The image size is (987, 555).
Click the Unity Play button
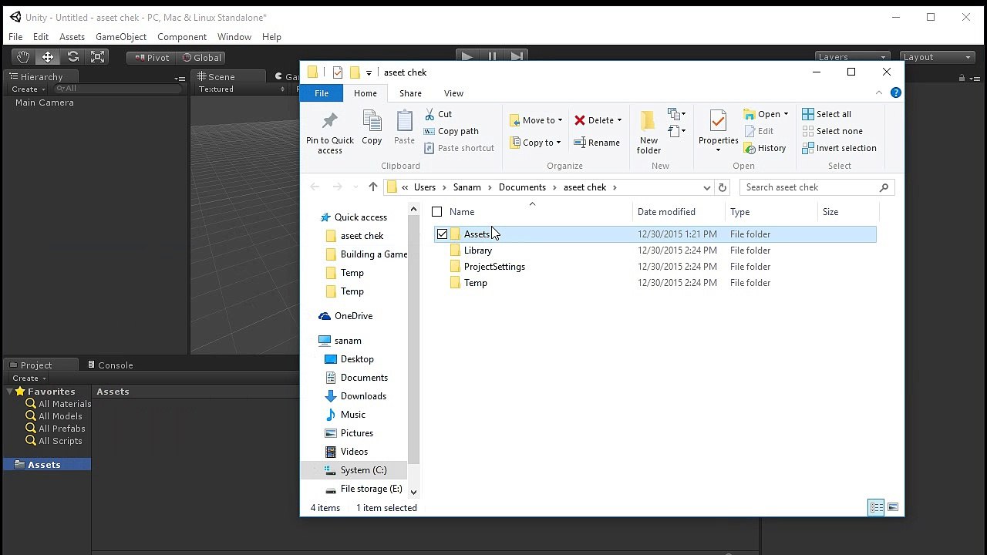467,56
